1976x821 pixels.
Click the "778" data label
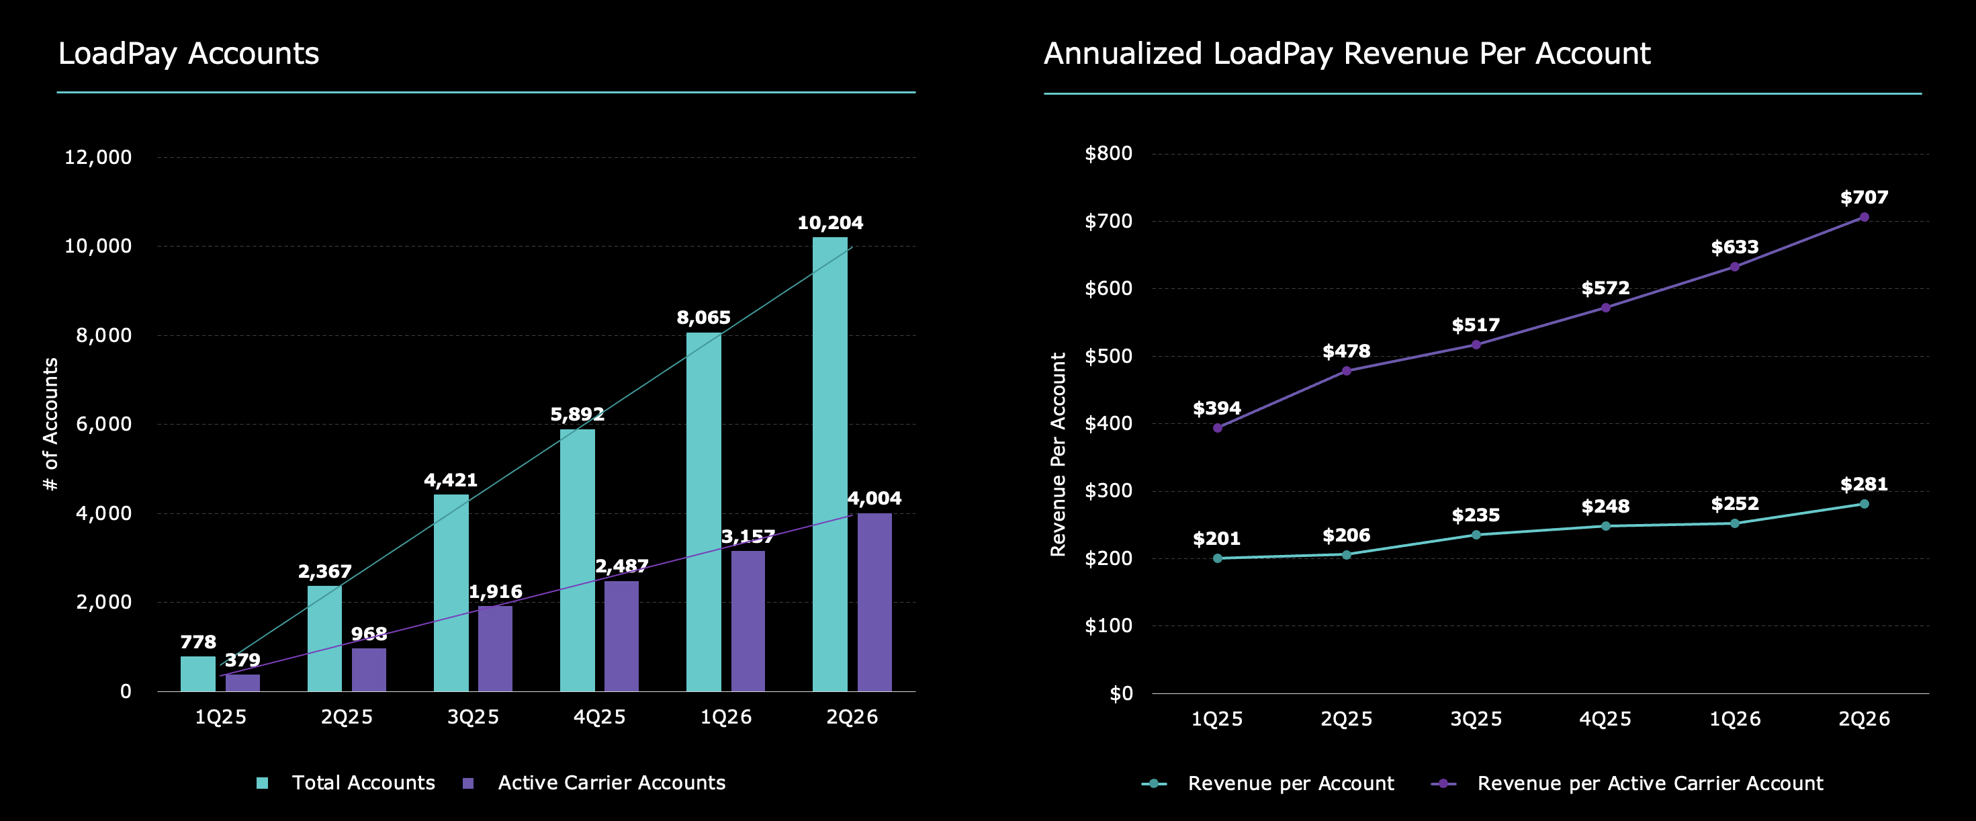tap(198, 642)
